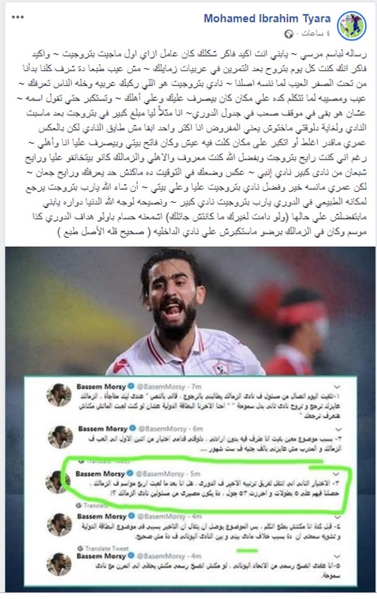Click the public globe privacy icon

tap(289, 34)
